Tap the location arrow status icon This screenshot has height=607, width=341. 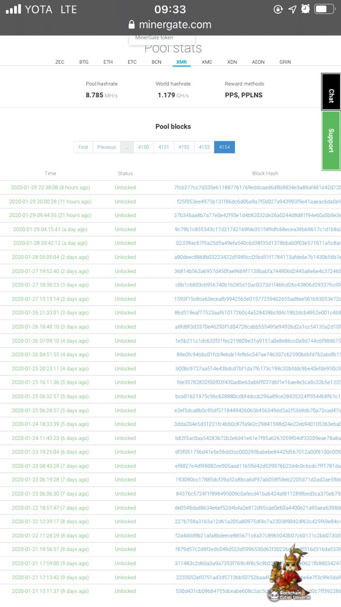pos(292,9)
